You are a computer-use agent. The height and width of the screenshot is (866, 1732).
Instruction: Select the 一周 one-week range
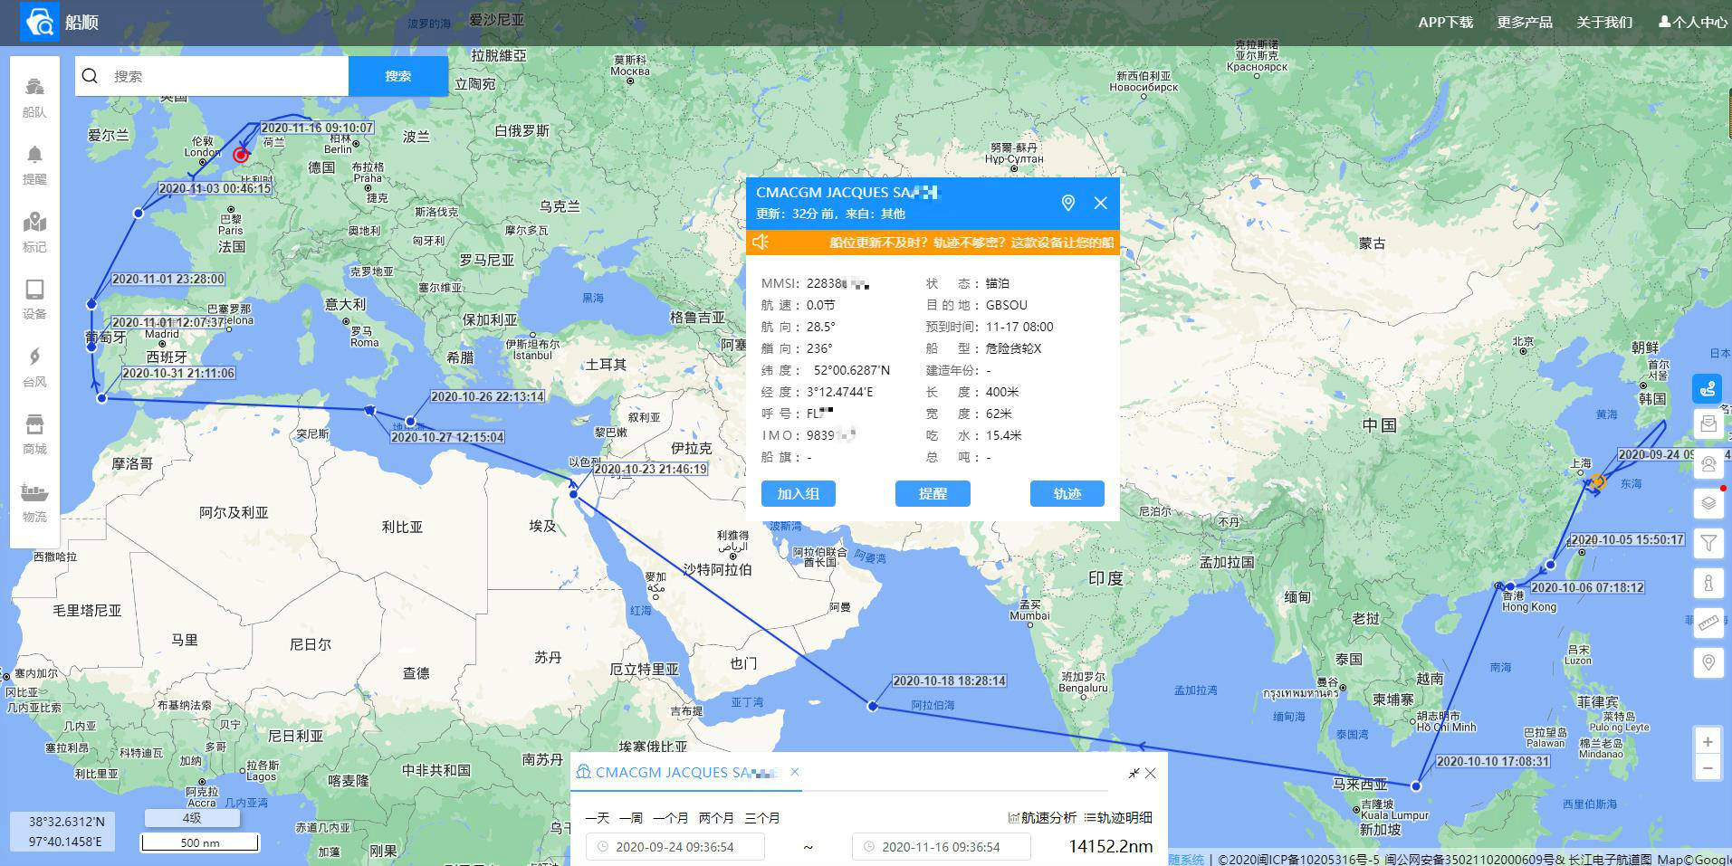tap(631, 818)
